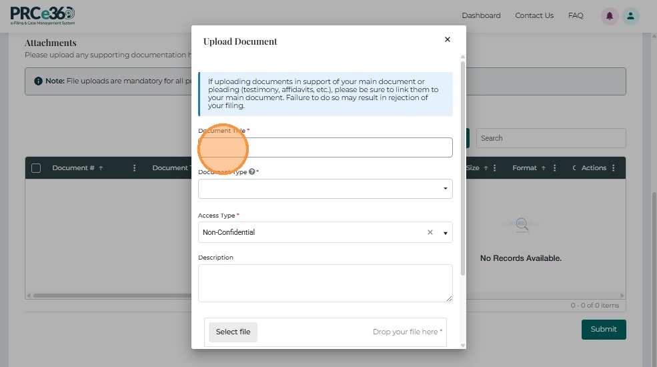Click the PRCe360 logo
657x367 pixels.
[x=42, y=16]
